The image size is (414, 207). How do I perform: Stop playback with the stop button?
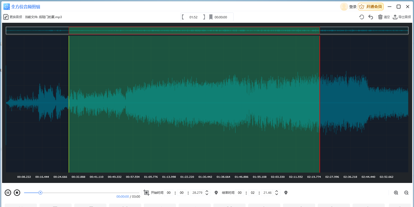[17, 193]
